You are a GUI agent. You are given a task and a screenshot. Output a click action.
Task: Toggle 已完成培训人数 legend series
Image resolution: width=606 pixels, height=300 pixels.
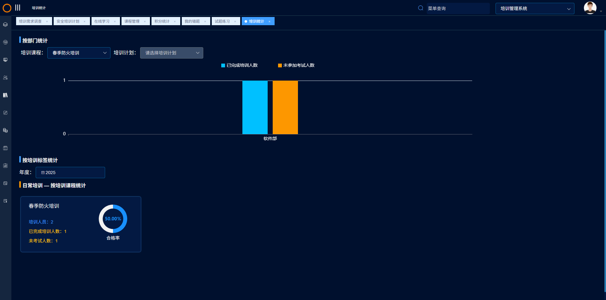[240, 65]
